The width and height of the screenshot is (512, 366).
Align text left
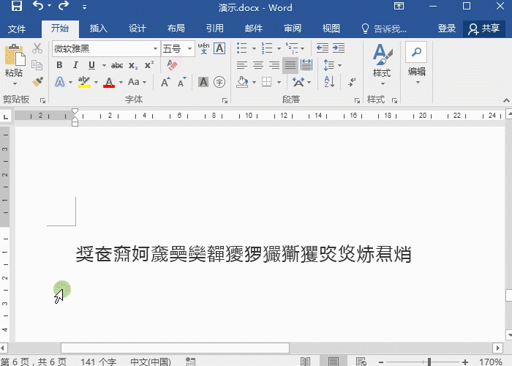click(242, 65)
